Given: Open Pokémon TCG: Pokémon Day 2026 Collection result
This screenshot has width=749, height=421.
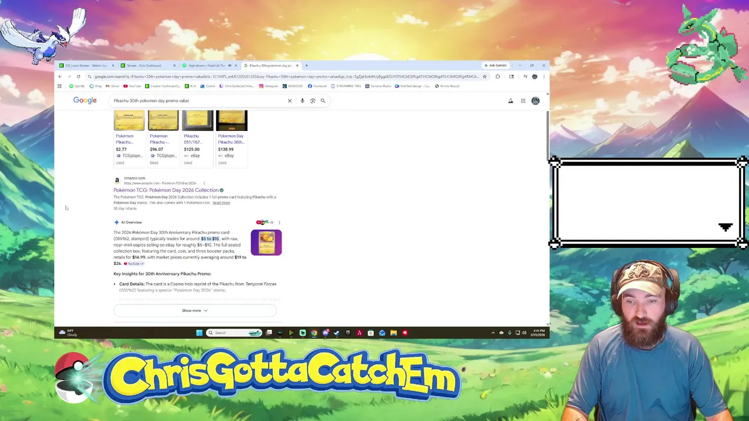Looking at the screenshot, I should click(166, 190).
